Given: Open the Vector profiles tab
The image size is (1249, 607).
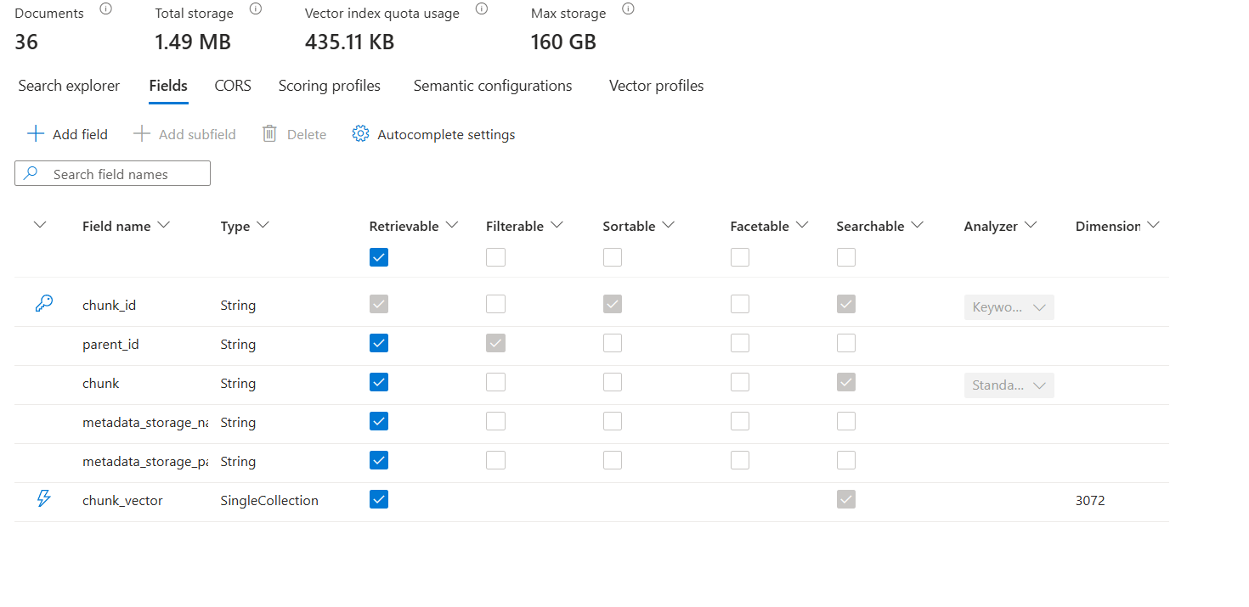Looking at the screenshot, I should point(656,86).
